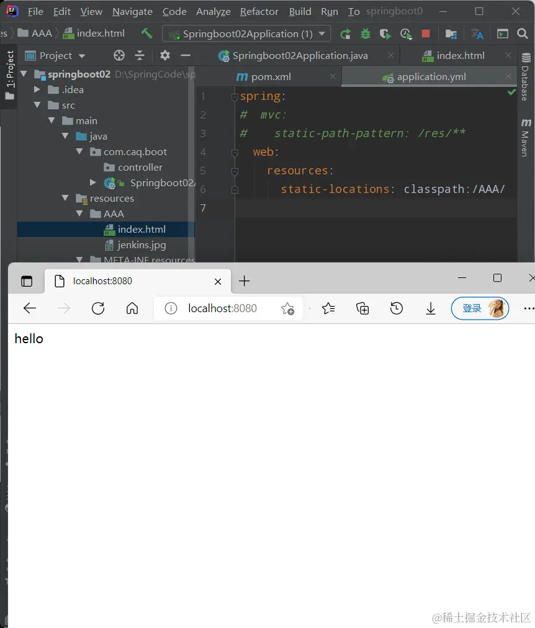Click the Translate icon in toolbar
The height and width of the screenshot is (628, 535).
coord(477,34)
